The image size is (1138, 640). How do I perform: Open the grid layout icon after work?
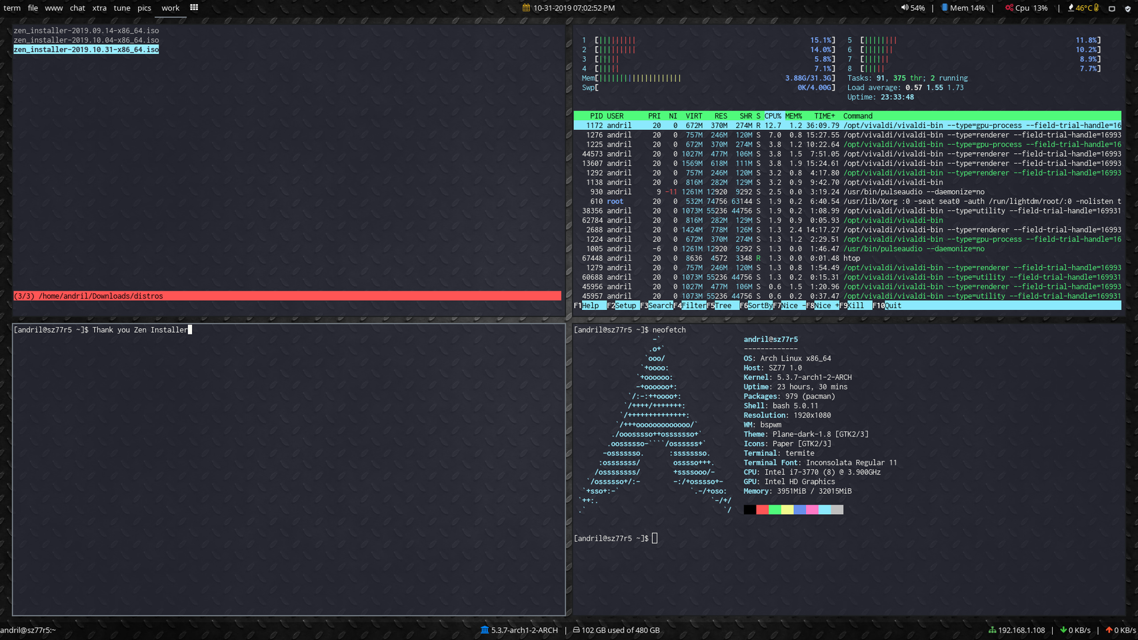[x=194, y=8]
